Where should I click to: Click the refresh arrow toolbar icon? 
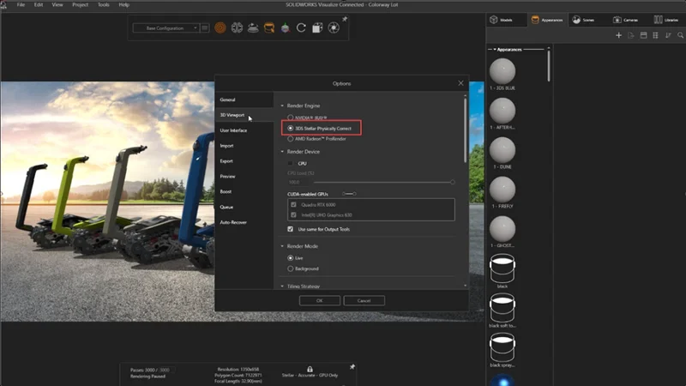pyautogui.click(x=301, y=27)
